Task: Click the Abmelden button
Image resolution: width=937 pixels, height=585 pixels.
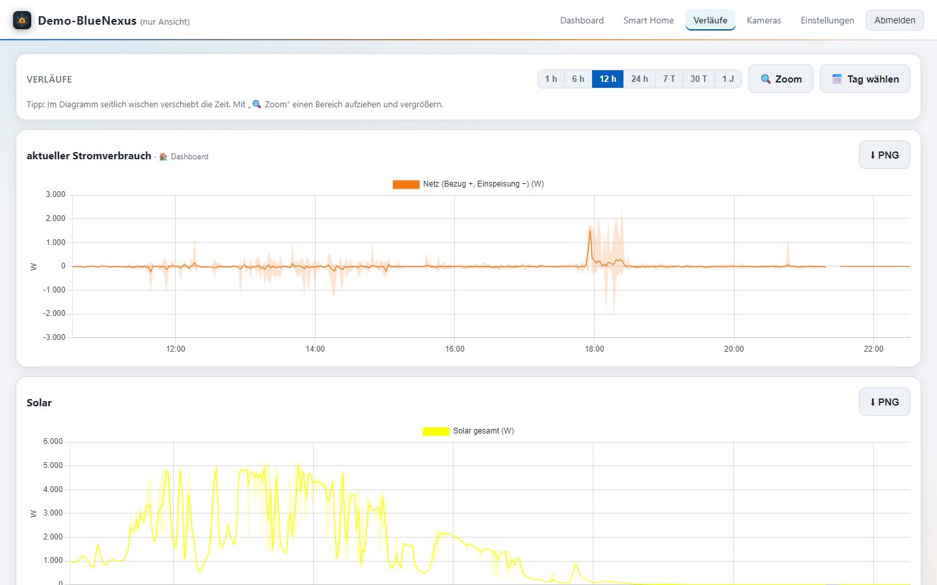Action: pos(895,20)
